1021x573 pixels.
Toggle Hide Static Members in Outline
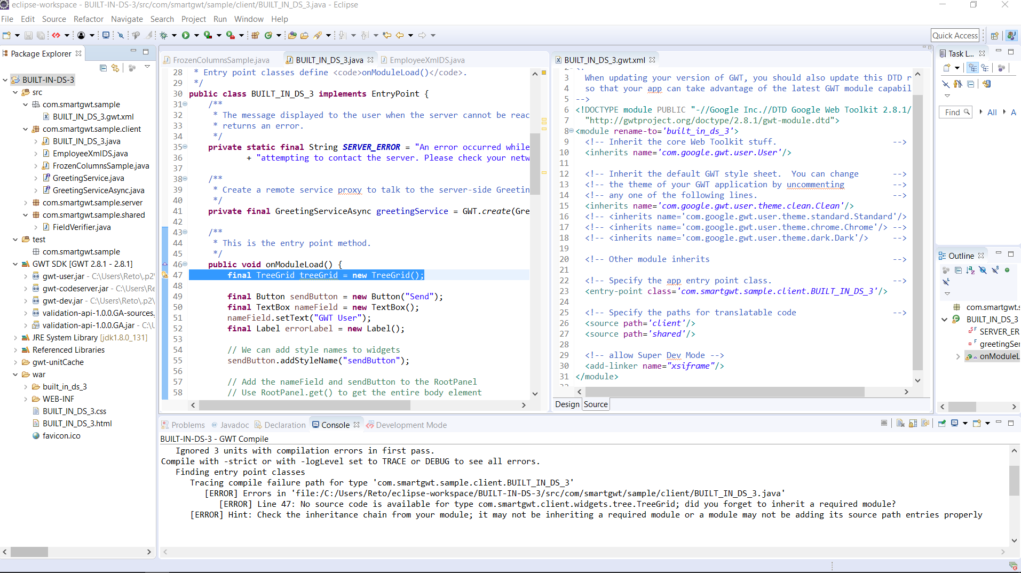(x=995, y=270)
